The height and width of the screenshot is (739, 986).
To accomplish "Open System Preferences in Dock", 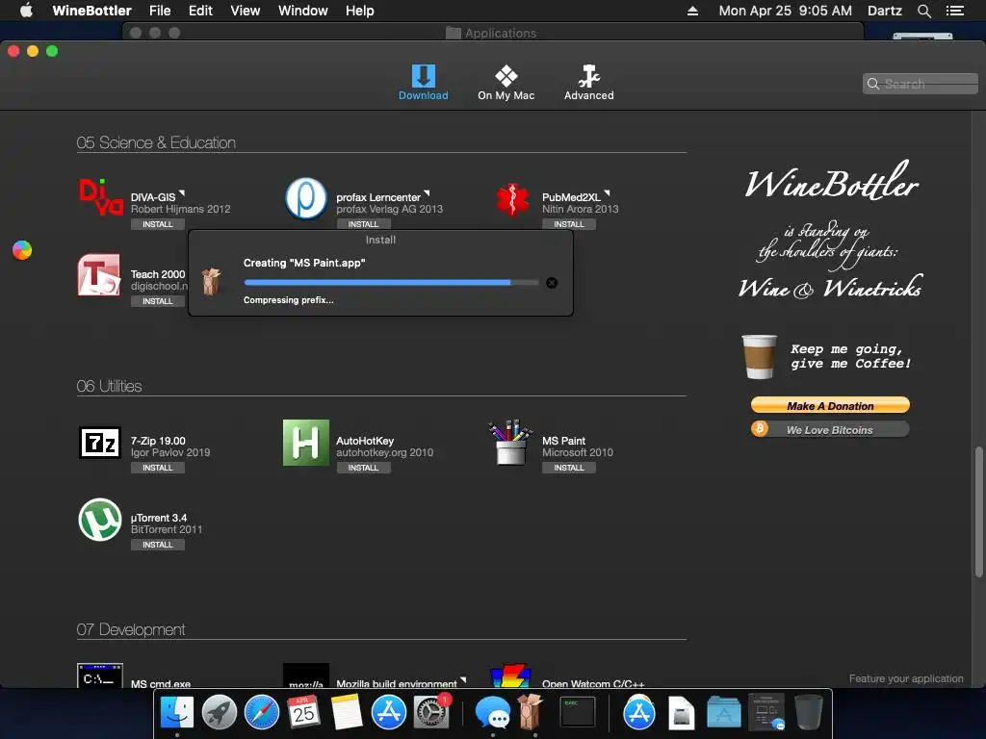I will click(431, 713).
